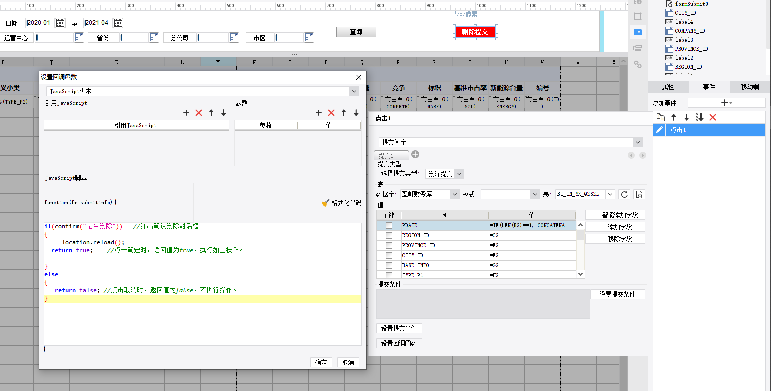Edit event 点击1 with pencil icon

point(660,130)
